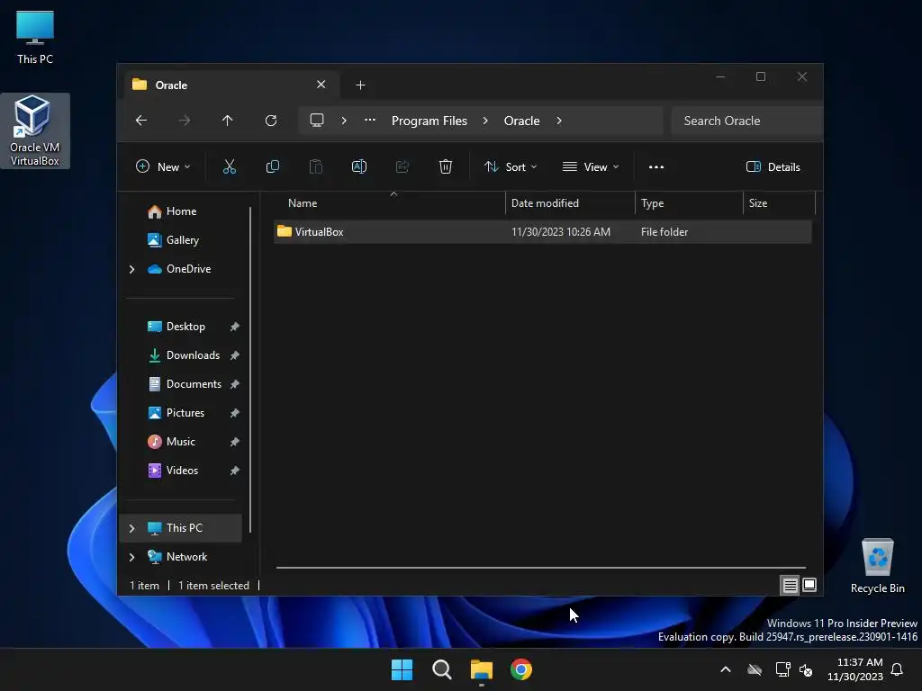This screenshot has width=922, height=691.
Task: Open the See more ellipsis in toolbar
Action: (x=656, y=166)
